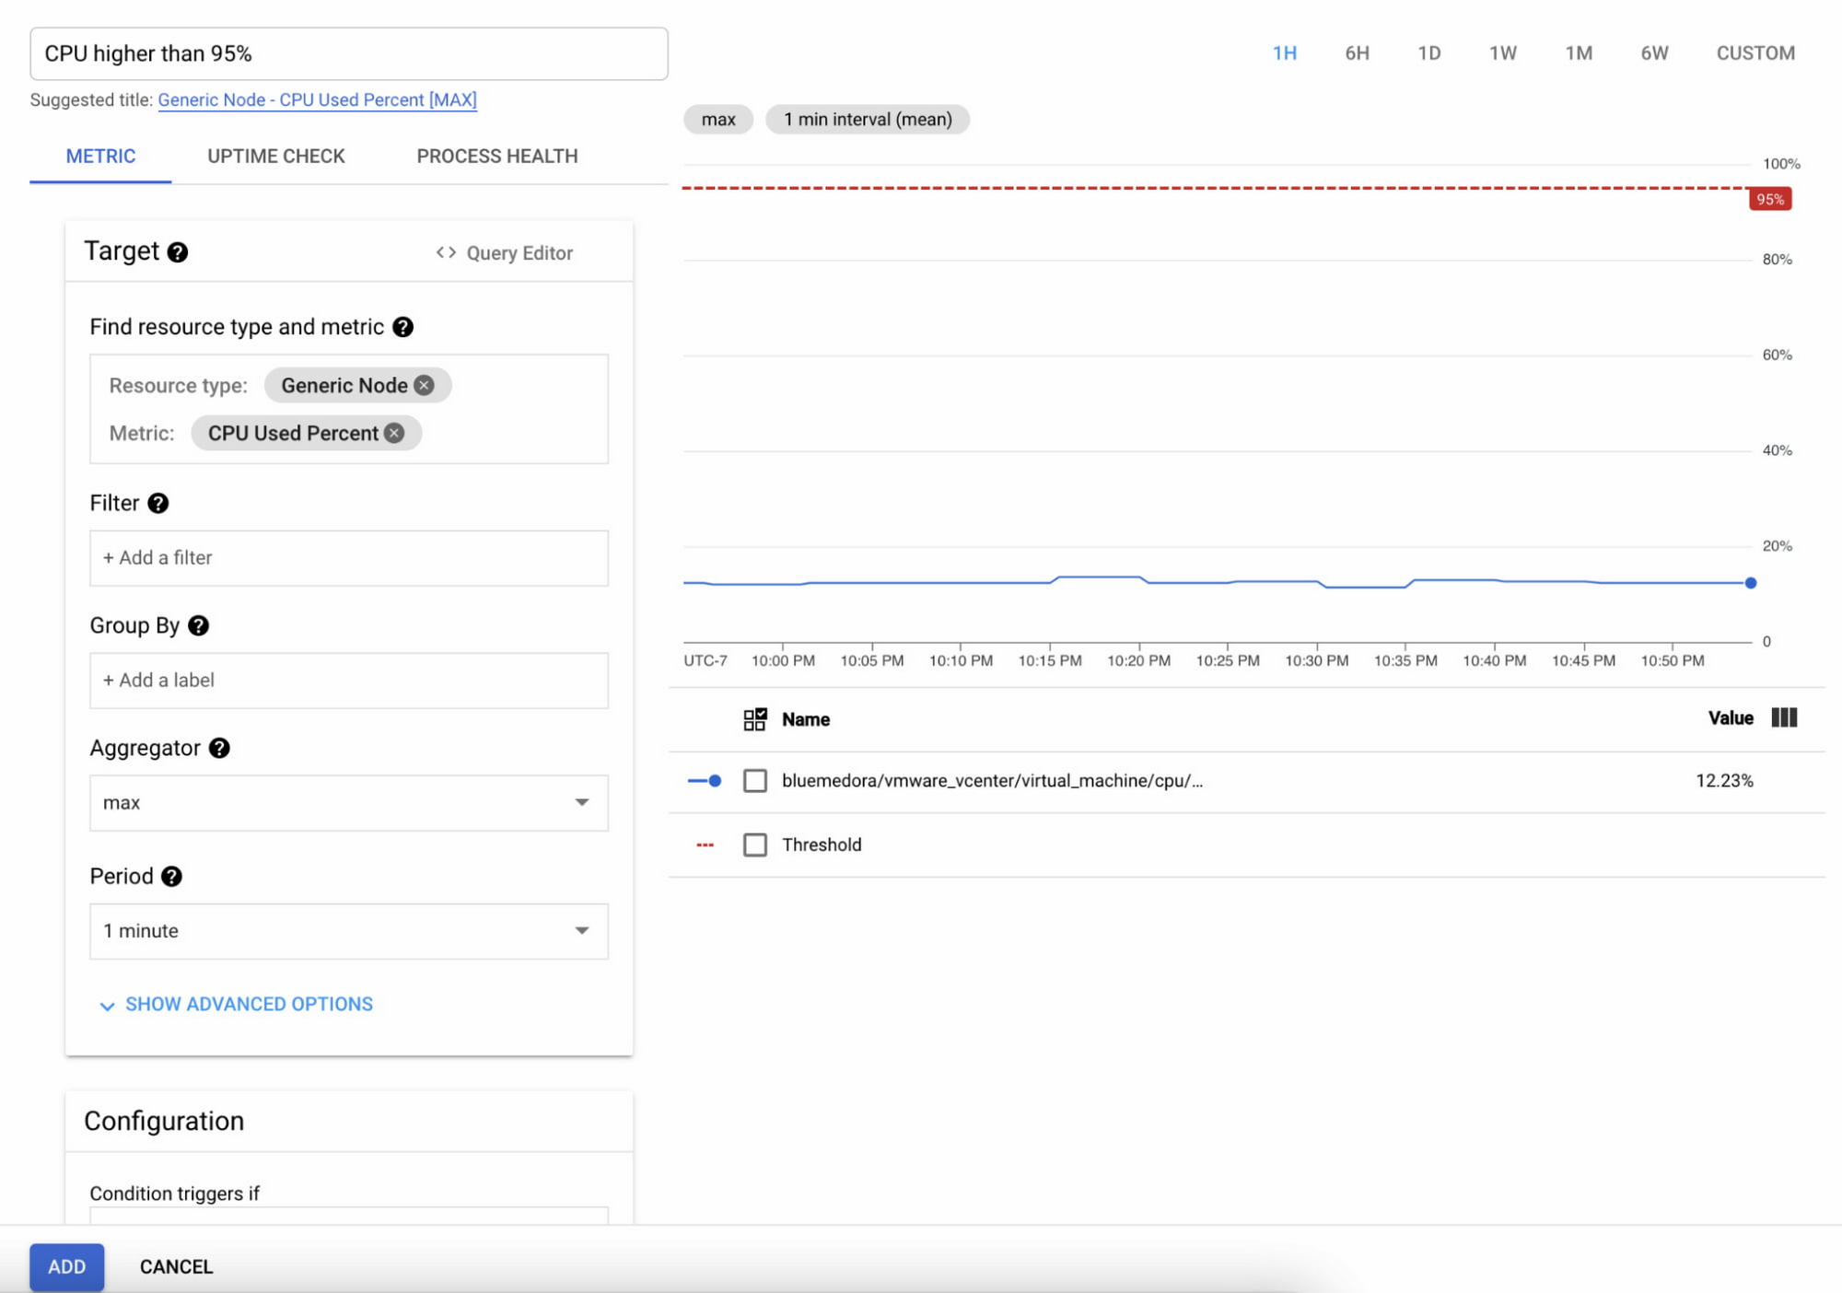This screenshot has height=1293, width=1842.
Task: Open the legend column settings icon
Action: tap(1784, 717)
